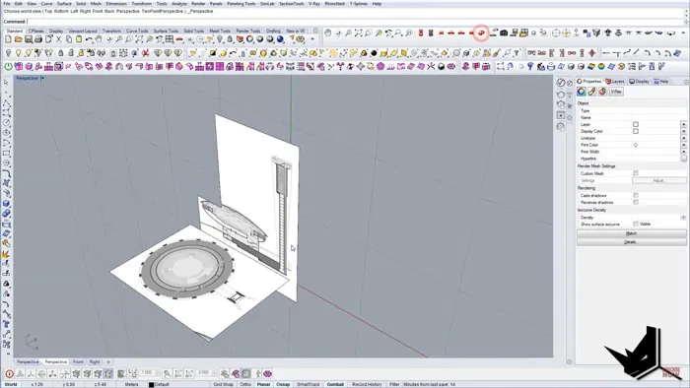The image size is (690, 388).
Task: Click the Display Color swatch box
Action: point(636,131)
